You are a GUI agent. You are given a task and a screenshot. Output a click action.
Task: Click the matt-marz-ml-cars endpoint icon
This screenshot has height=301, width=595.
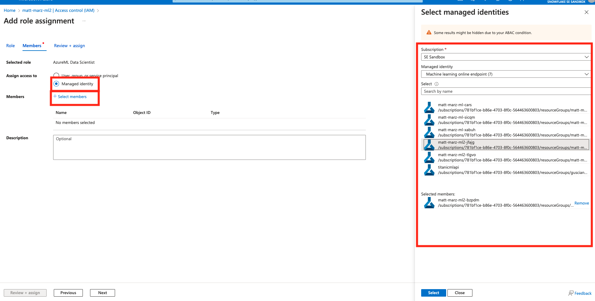pyautogui.click(x=429, y=107)
